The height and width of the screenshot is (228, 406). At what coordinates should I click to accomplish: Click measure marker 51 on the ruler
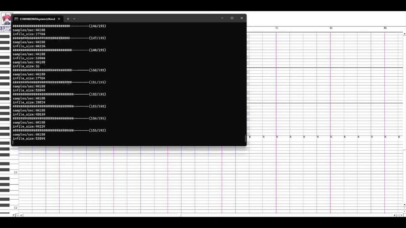point(277,28)
